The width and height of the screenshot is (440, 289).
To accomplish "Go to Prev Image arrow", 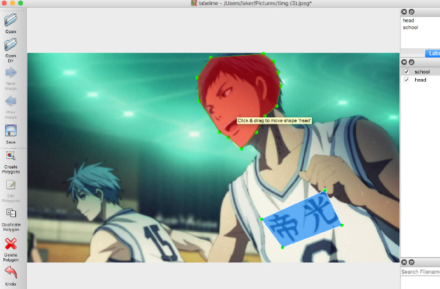I will click(x=11, y=107).
